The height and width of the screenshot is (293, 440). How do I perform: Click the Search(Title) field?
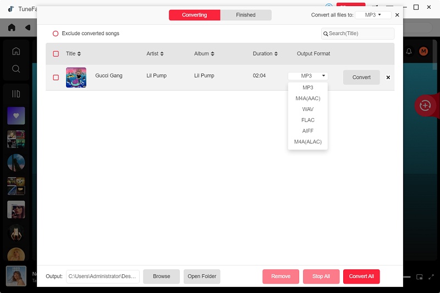(x=358, y=34)
